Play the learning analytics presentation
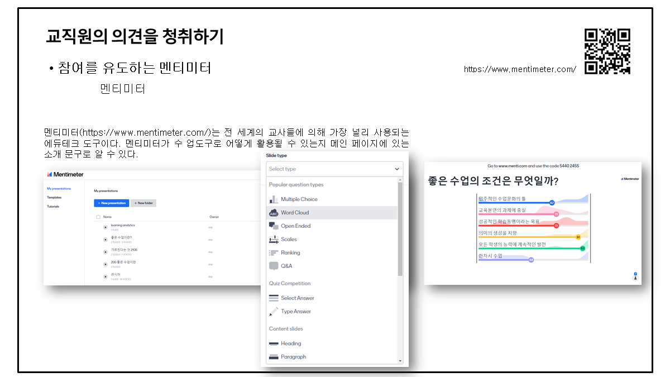 tap(106, 227)
